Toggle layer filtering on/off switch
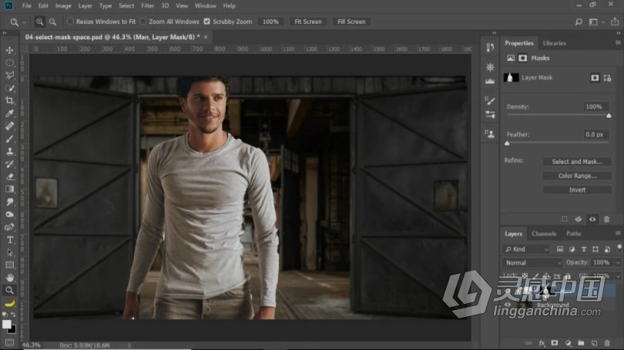Image resolution: width=624 pixels, height=350 pixels. 619,248
